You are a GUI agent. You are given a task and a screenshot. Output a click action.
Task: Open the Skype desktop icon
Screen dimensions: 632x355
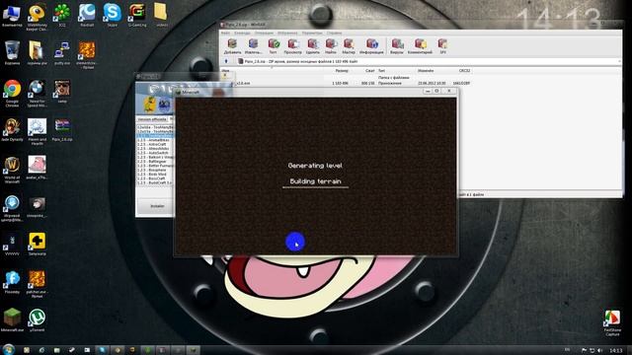click(112, 16)
